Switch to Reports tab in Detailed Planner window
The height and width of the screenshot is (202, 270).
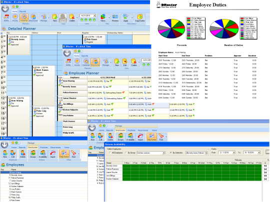[22, 11]
